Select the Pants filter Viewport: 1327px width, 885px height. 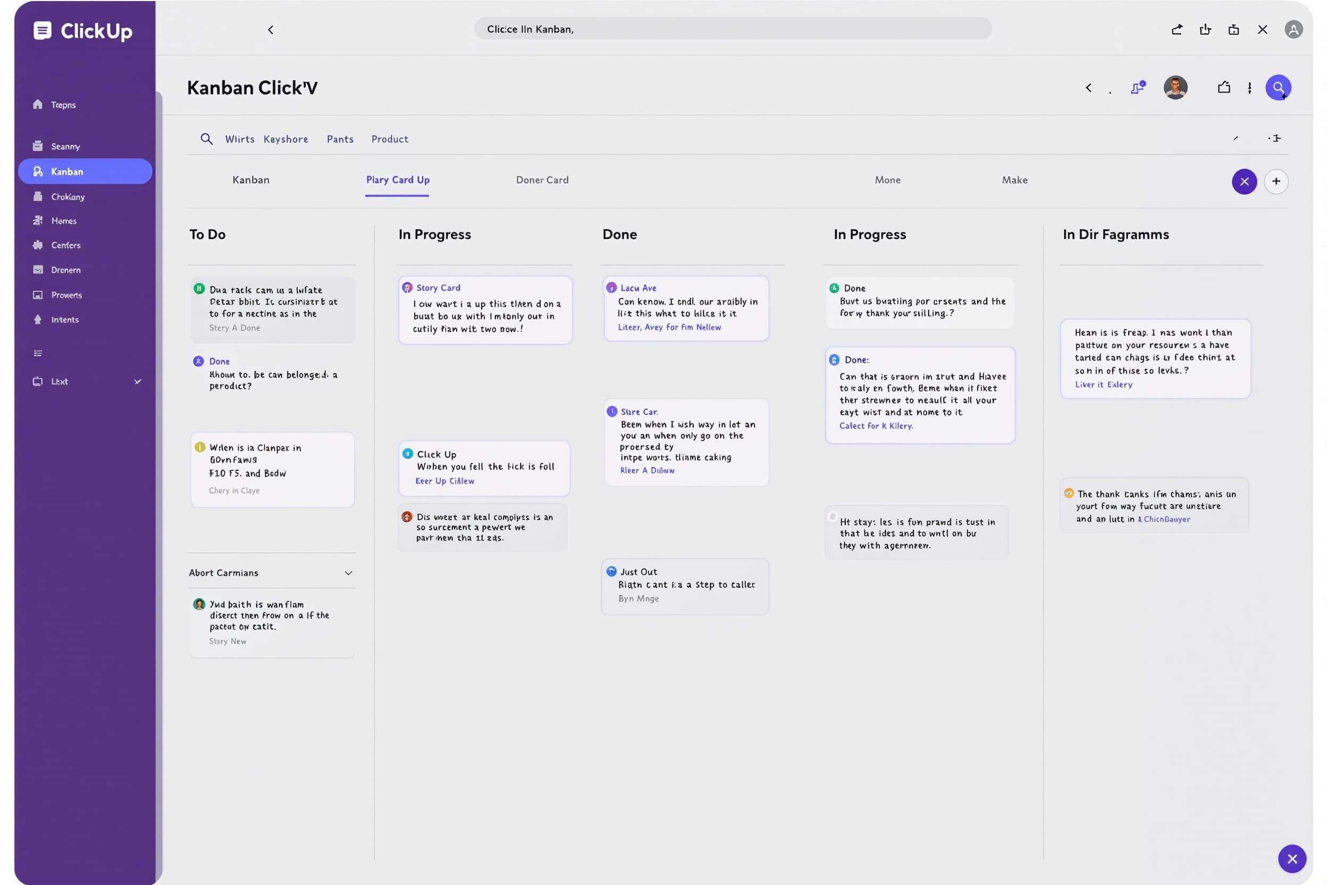point(340,139)
